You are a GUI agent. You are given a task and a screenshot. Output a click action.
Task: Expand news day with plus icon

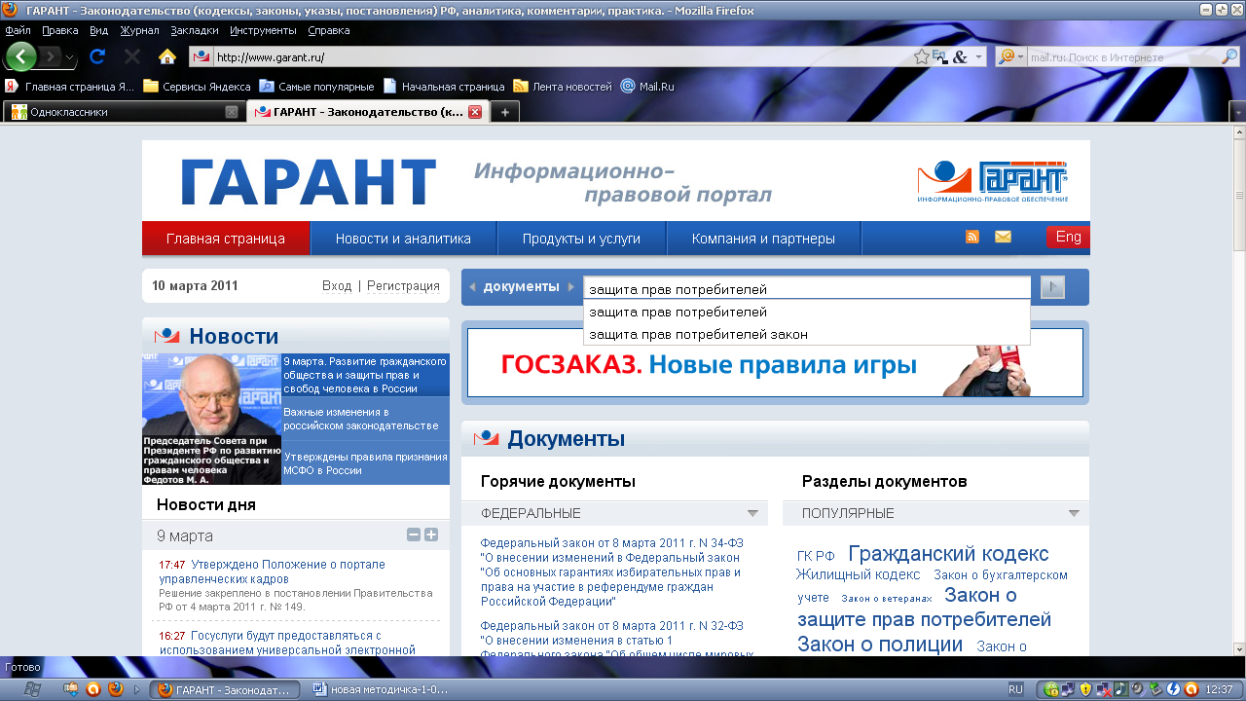click(x=431, y=535)
